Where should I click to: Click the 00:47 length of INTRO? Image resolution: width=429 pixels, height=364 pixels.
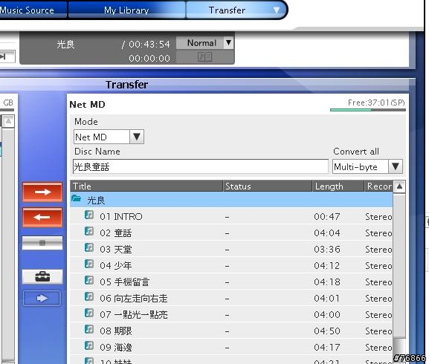327,217
